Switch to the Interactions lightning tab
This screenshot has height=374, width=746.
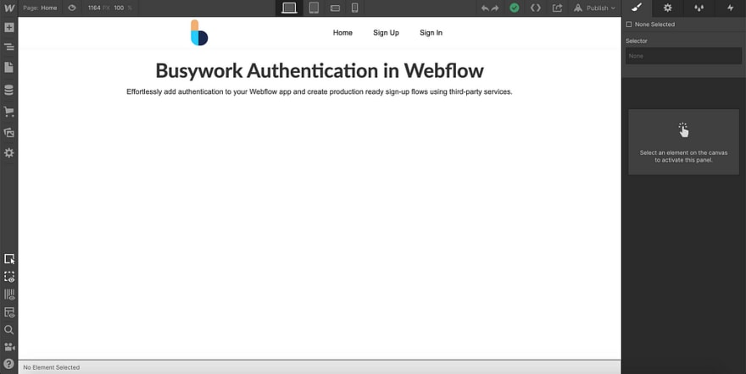(730, 8)
